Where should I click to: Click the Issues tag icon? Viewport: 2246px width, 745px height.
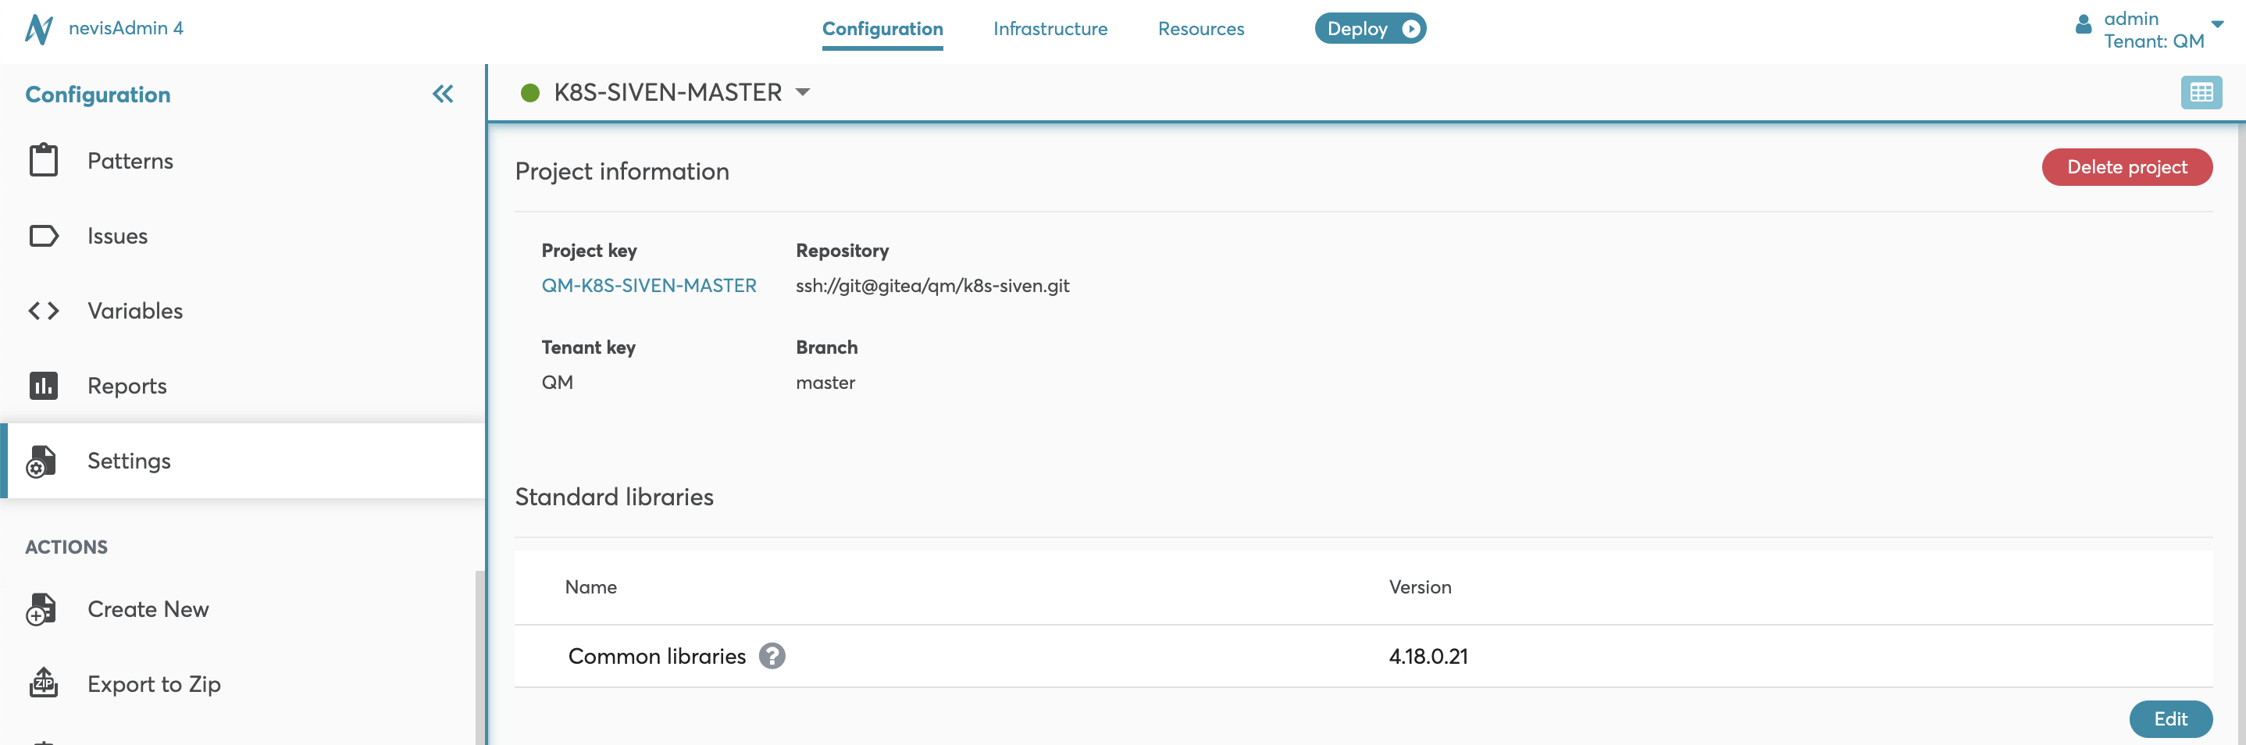pyautogui.click(x=44, y=236)
